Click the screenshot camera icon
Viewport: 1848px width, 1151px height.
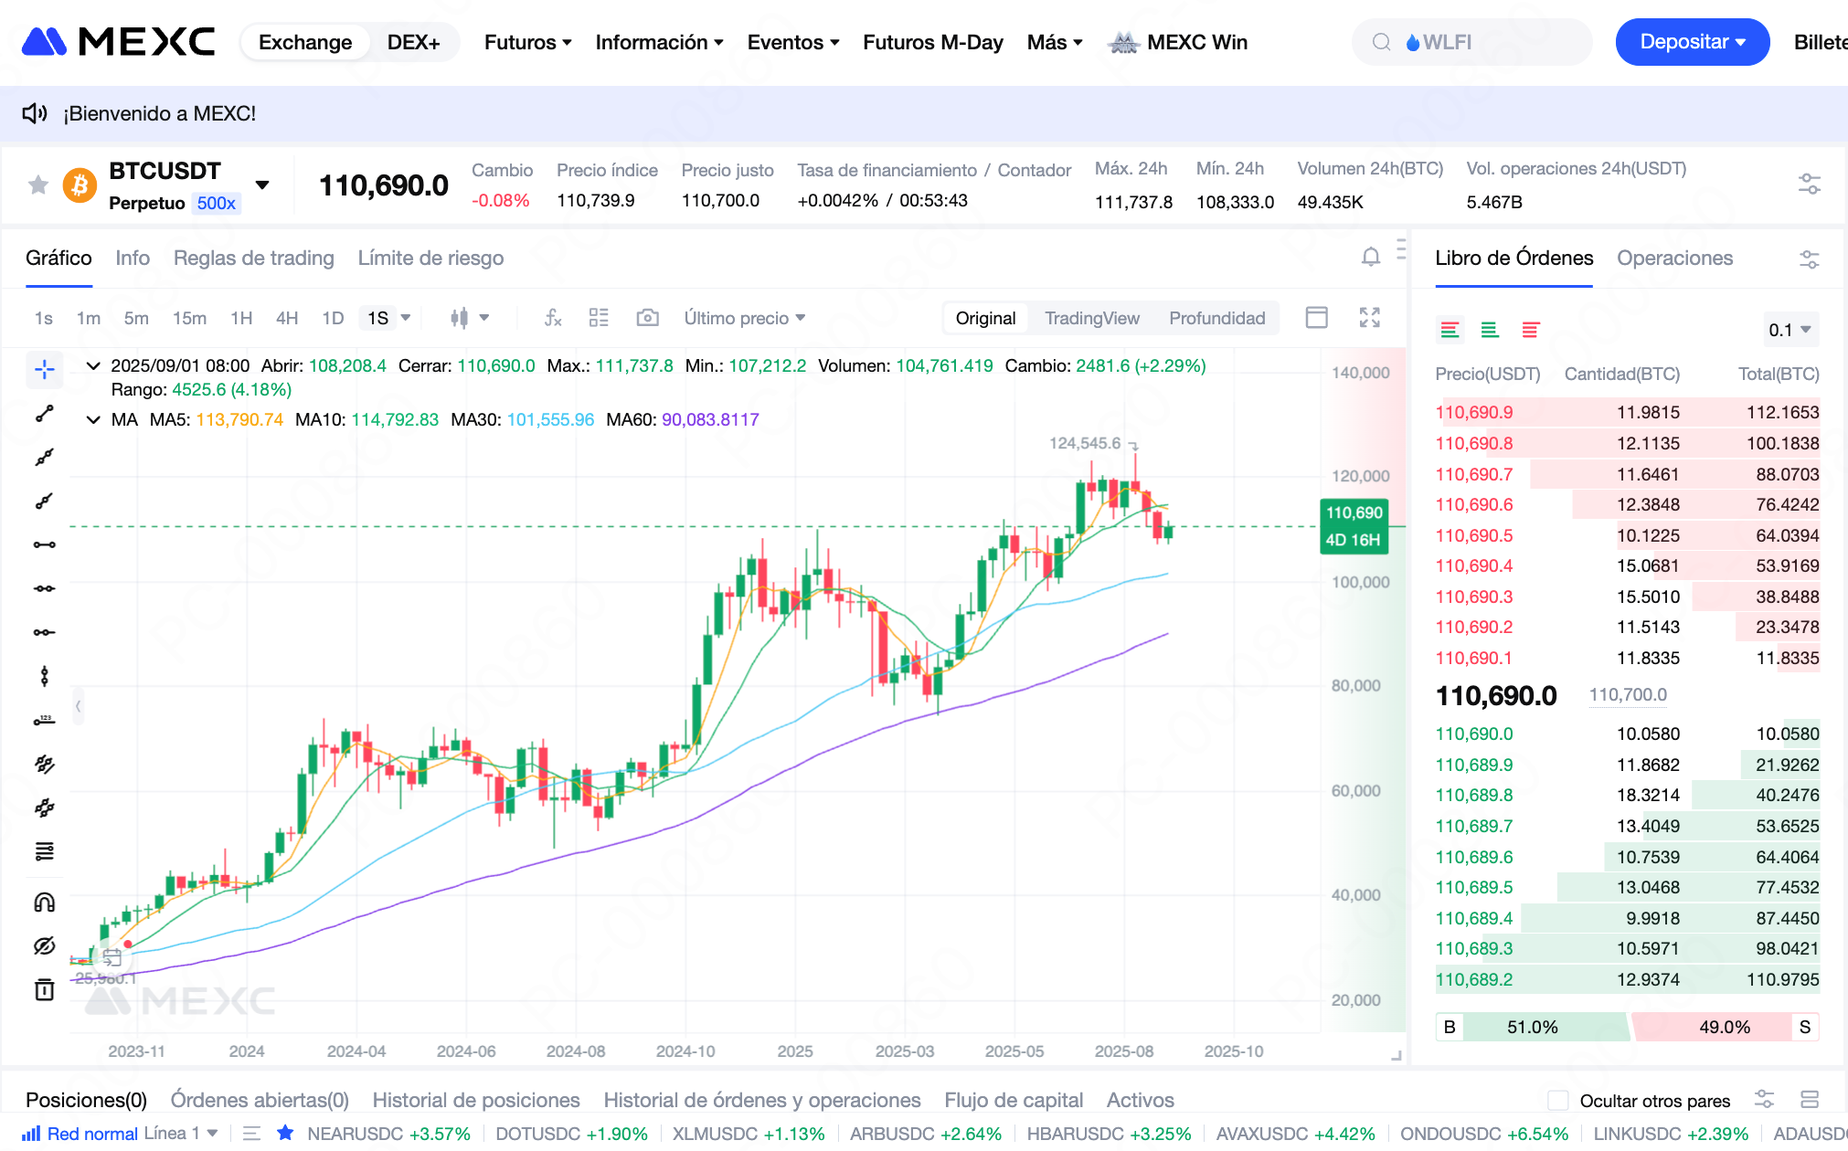(x=647, y=318)
